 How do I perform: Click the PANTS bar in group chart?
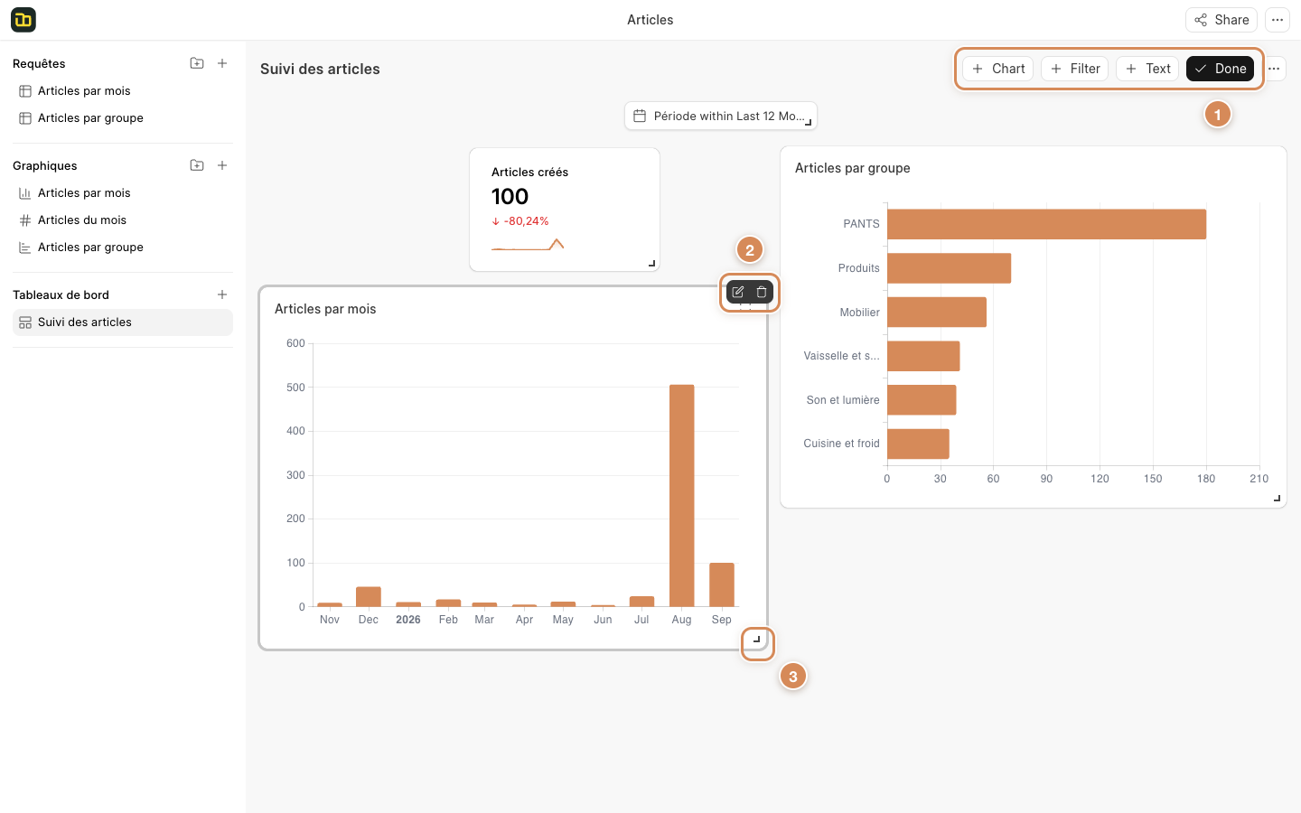1046,224
